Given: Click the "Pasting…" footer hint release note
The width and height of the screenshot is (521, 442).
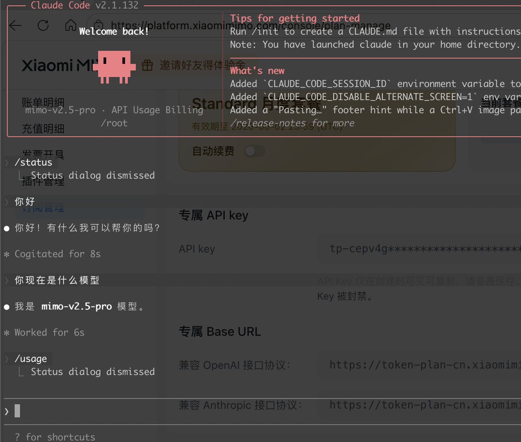Looking at the screenshot, I should click(x=375, y=110).
